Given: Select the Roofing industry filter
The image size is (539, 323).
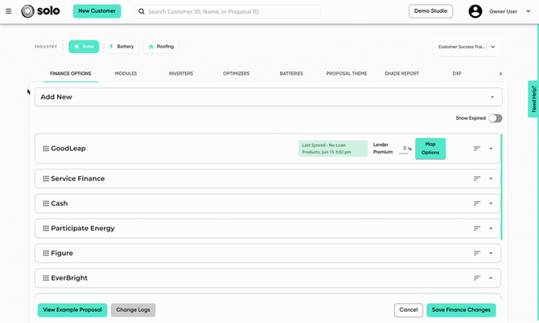Looking at the screenshot, I should point(161,47).
